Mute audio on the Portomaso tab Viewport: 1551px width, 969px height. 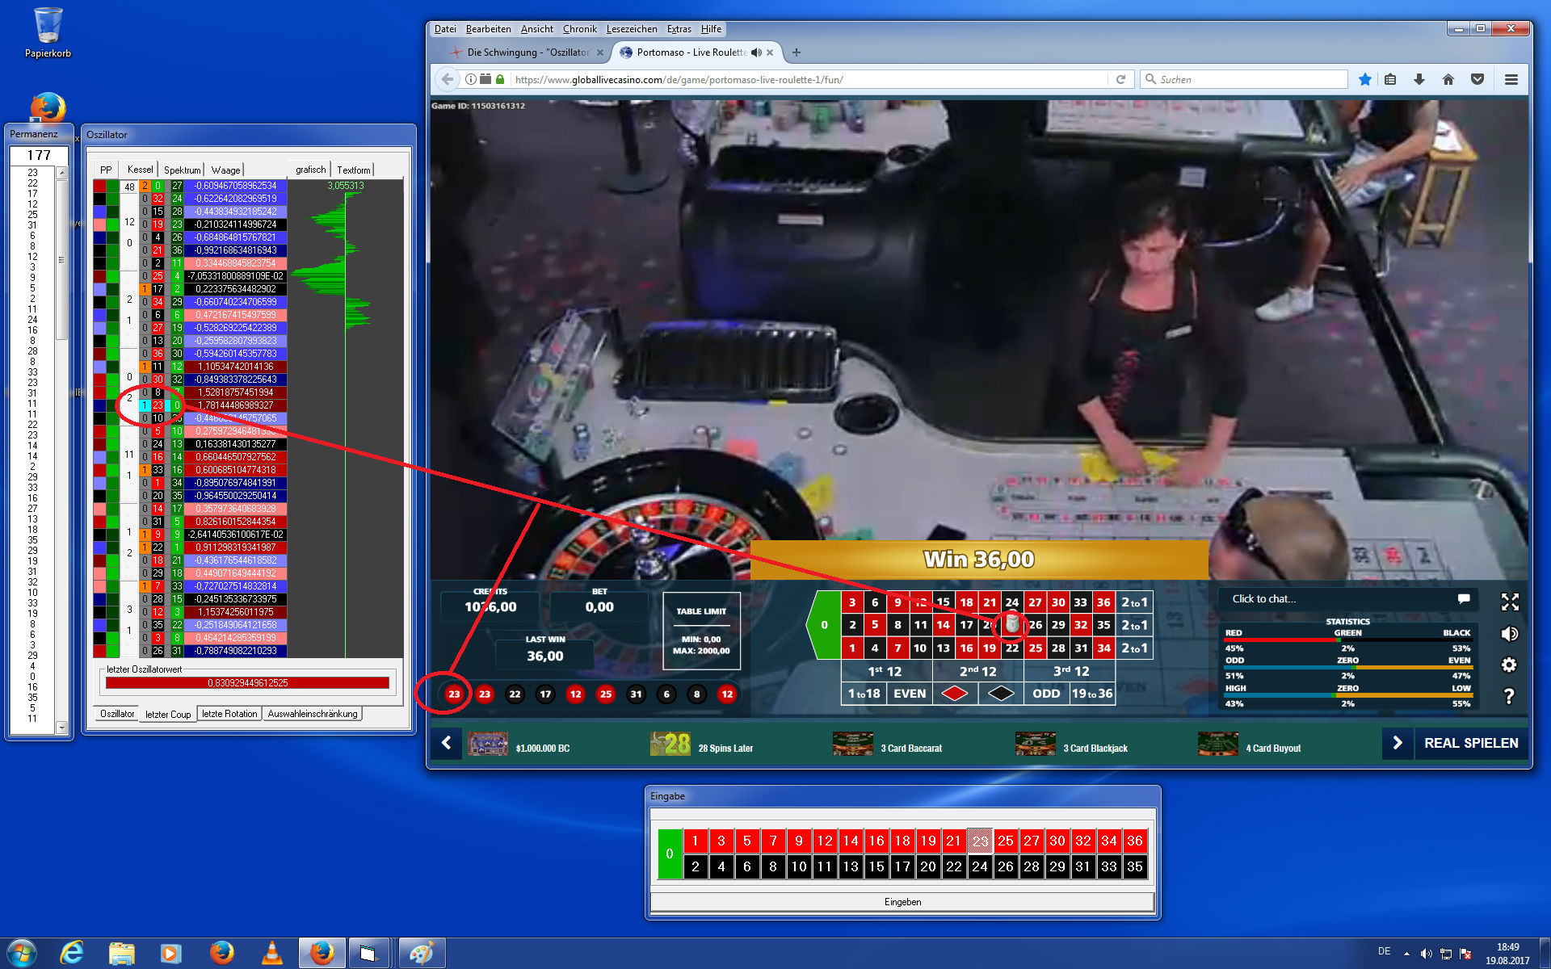(756, 52)
